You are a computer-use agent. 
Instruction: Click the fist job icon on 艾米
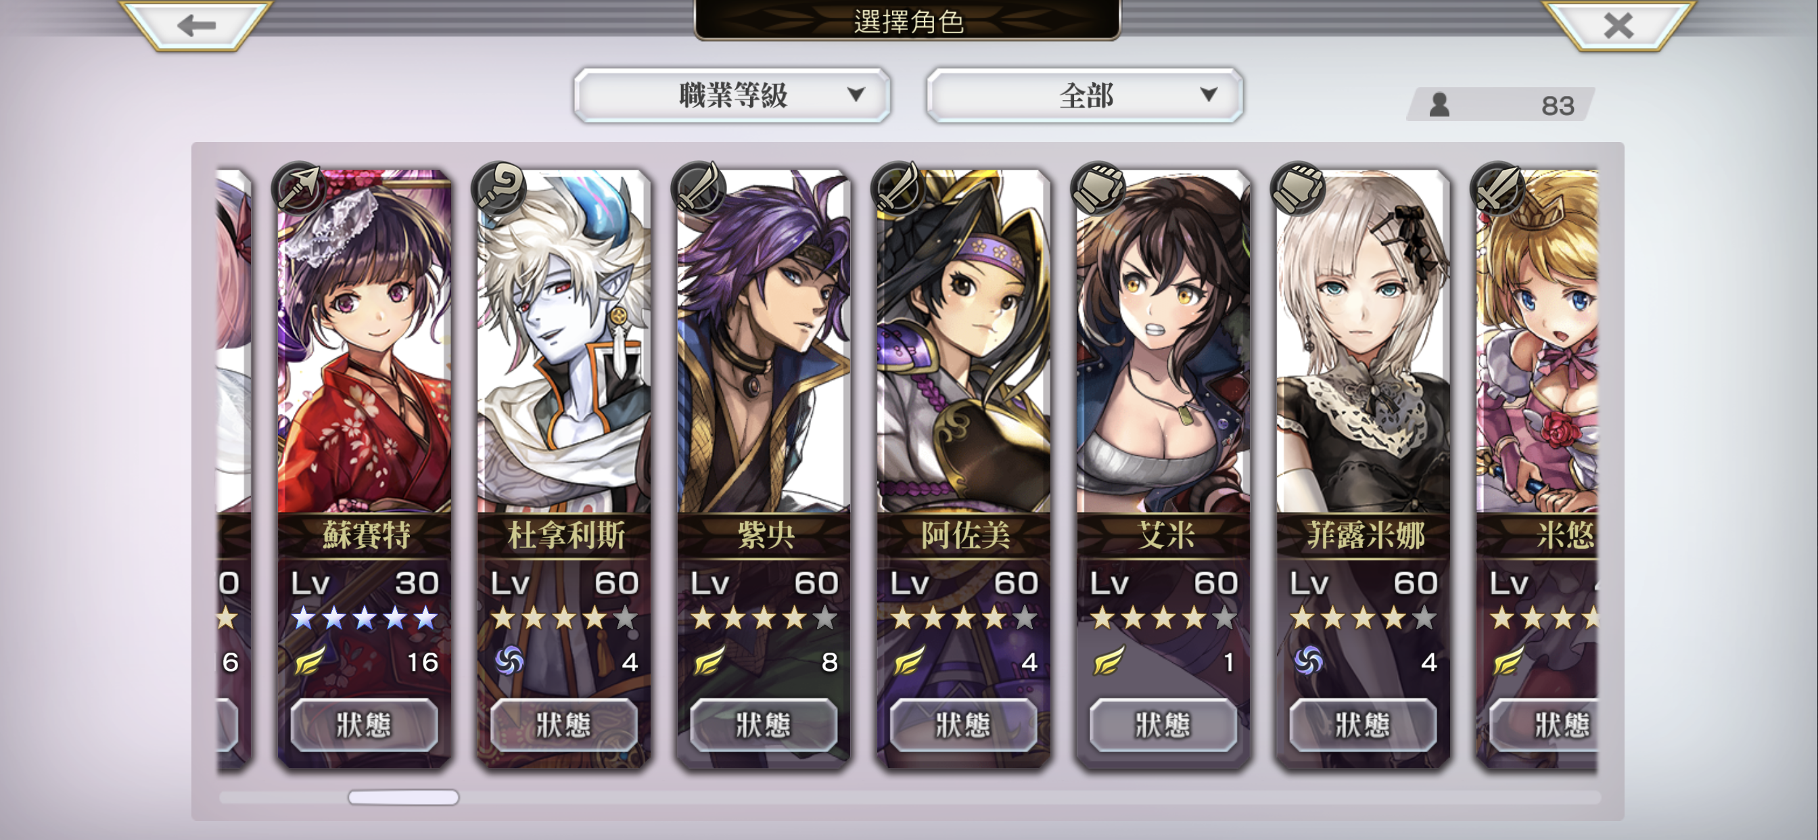pyautogui.click(x=1098, y=189)
